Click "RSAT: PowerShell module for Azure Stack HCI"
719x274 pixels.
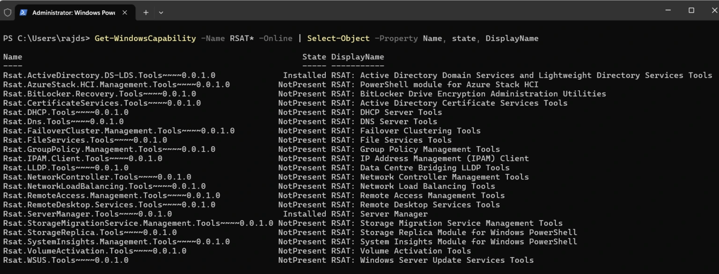coord(435,85)
